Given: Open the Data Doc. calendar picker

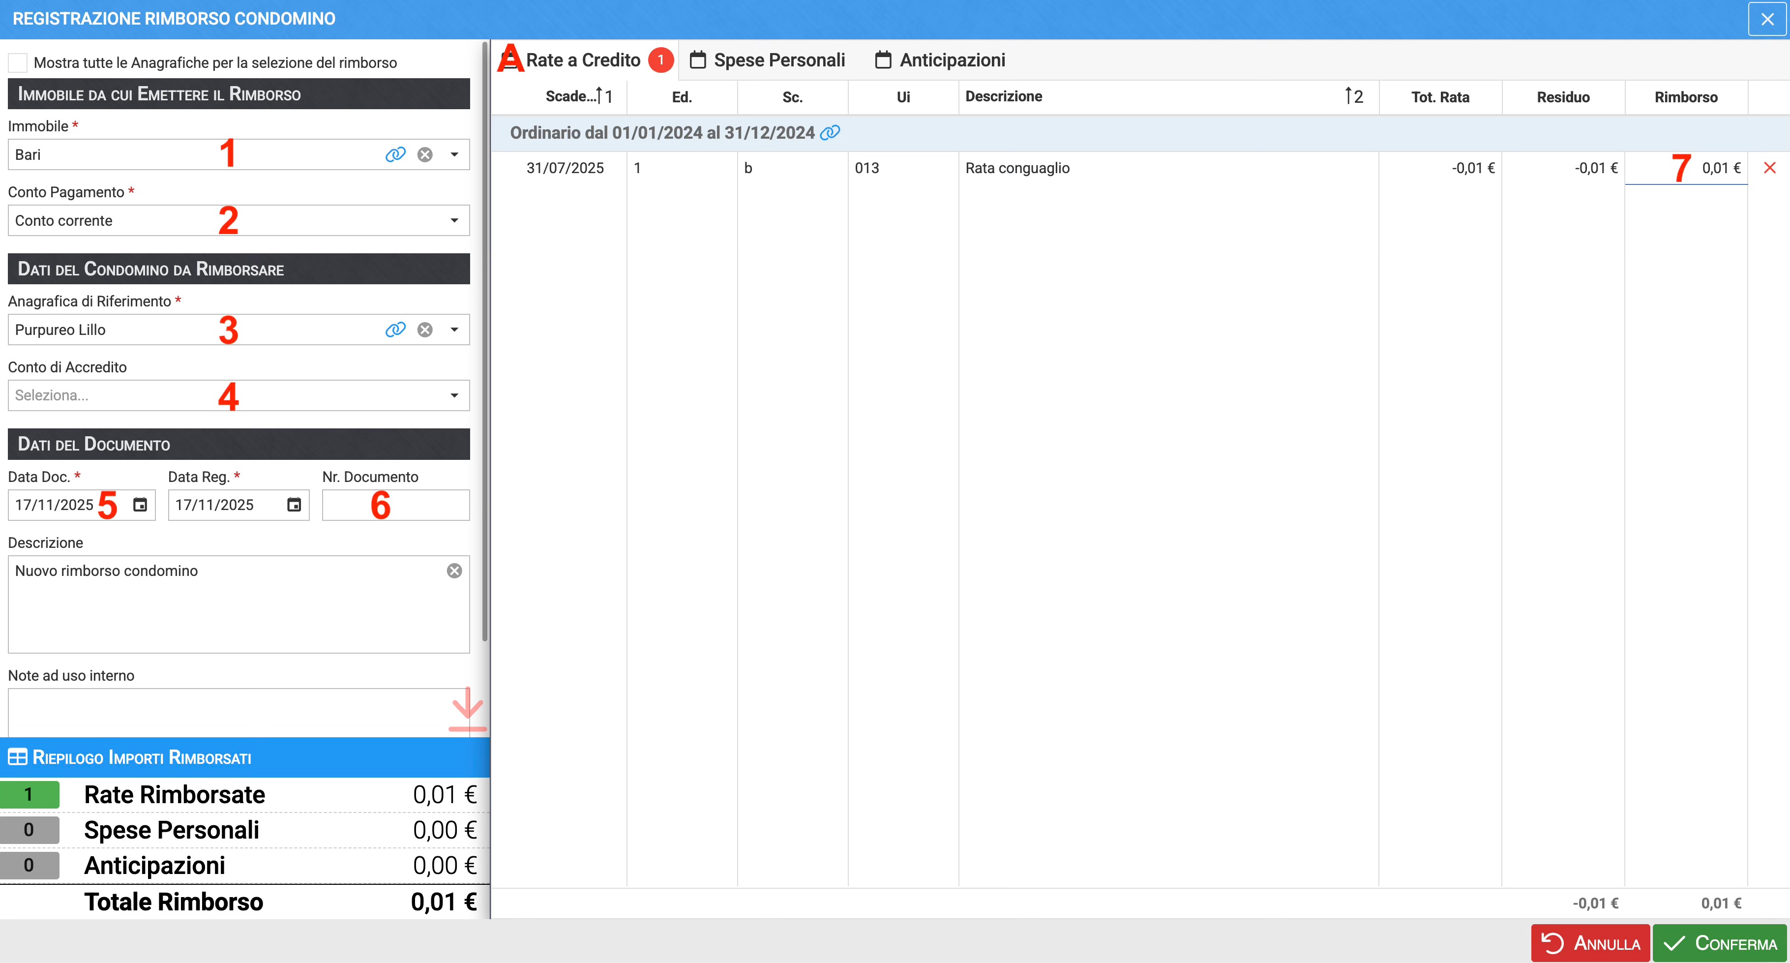Looking at the screenshot, I should tap(140, 505).
